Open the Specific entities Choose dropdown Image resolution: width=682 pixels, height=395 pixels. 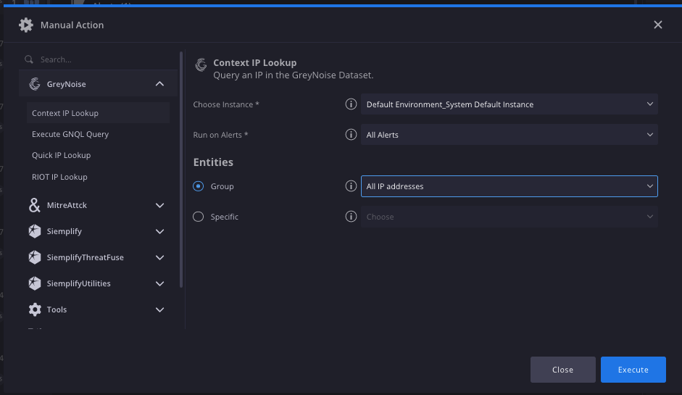tap(510, 217)
